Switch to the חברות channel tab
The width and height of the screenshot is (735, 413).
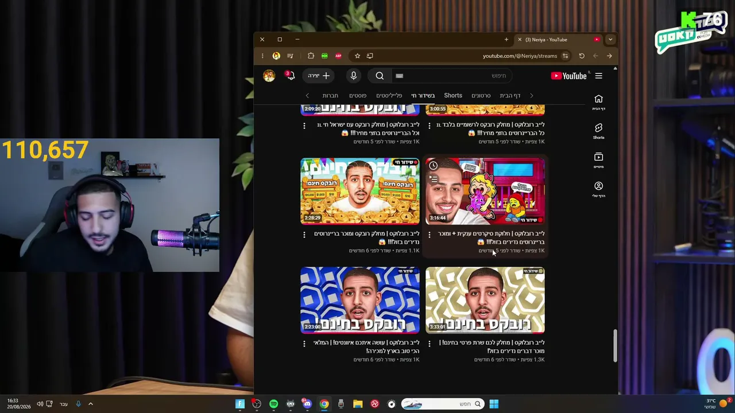click(x=330, y=95)
